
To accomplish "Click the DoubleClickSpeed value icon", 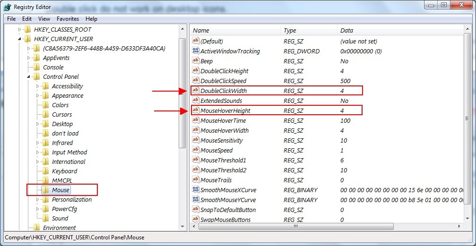I will (x=196, y=81).
